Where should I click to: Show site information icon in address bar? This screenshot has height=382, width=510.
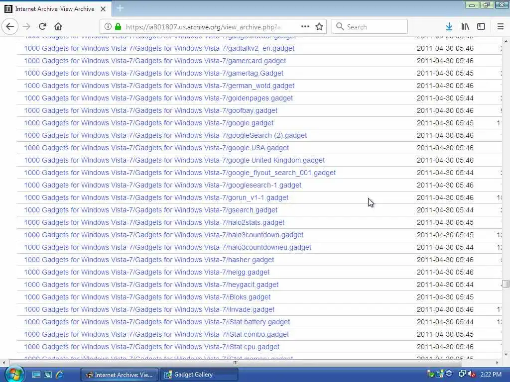[108, 27]
